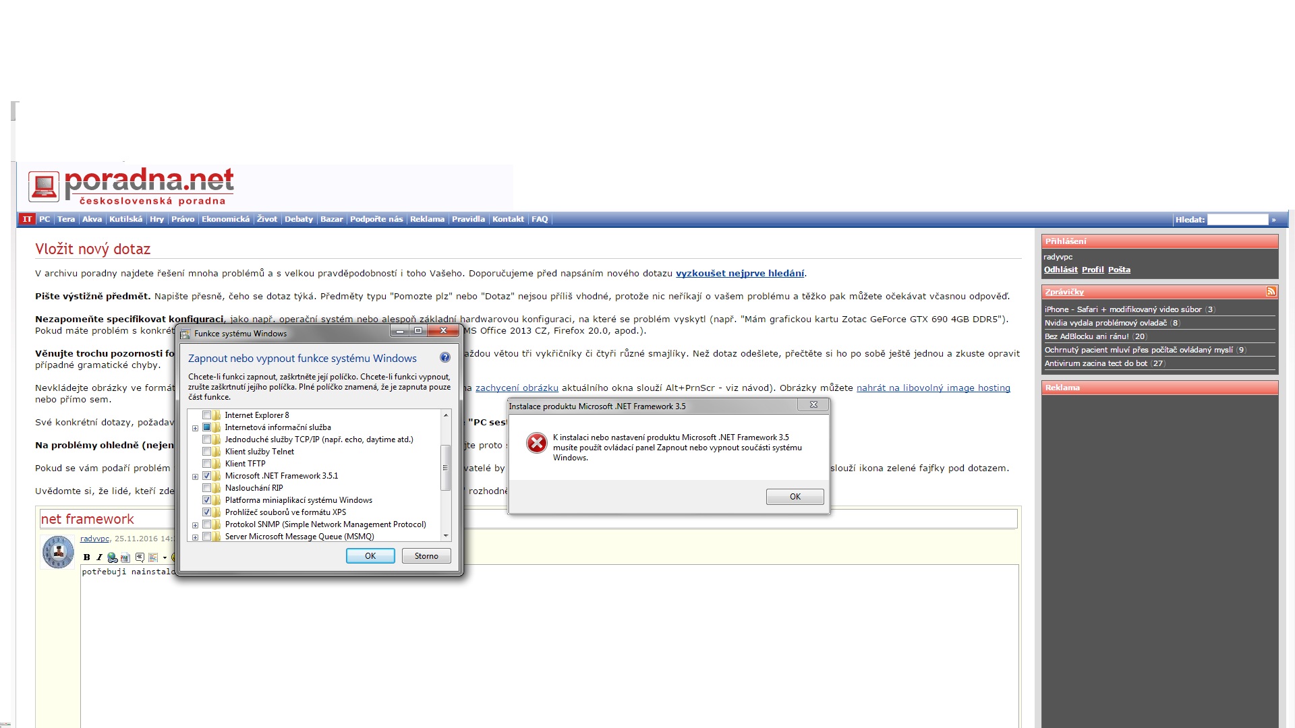The width and height of the screenshot is (1295, 728).
Task: Click Storno in the Windows features dialog
Action: coord(426,556)
